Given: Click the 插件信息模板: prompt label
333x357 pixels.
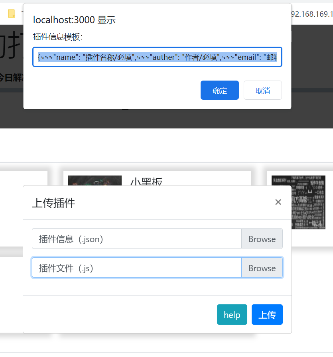Looking at the screenshot, I should (x=57, y=37).
